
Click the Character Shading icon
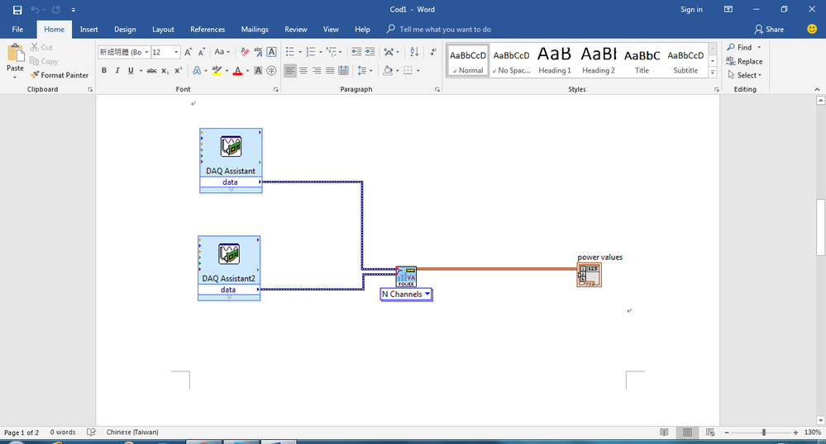click(258, 70)
